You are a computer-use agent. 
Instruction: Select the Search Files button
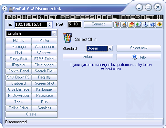click(x=44, y=71)
